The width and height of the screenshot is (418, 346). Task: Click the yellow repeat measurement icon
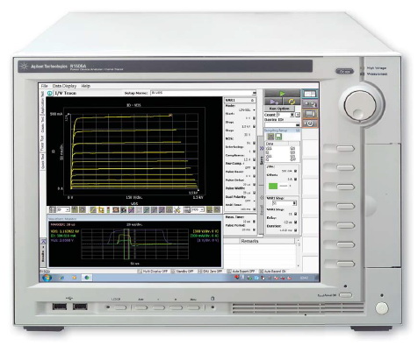pos(292,102)
